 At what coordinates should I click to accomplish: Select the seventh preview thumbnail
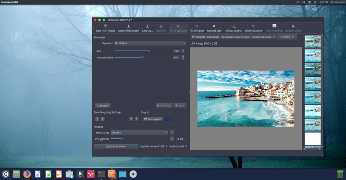313,125
